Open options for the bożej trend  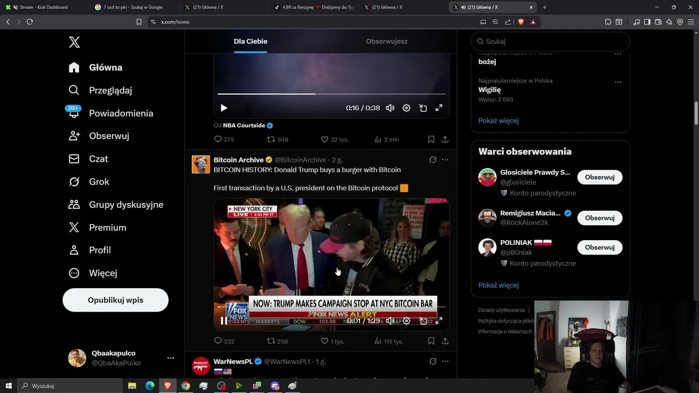tap(618, 54)
